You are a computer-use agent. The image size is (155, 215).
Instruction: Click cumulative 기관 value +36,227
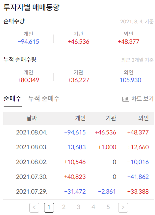[79, 80]
